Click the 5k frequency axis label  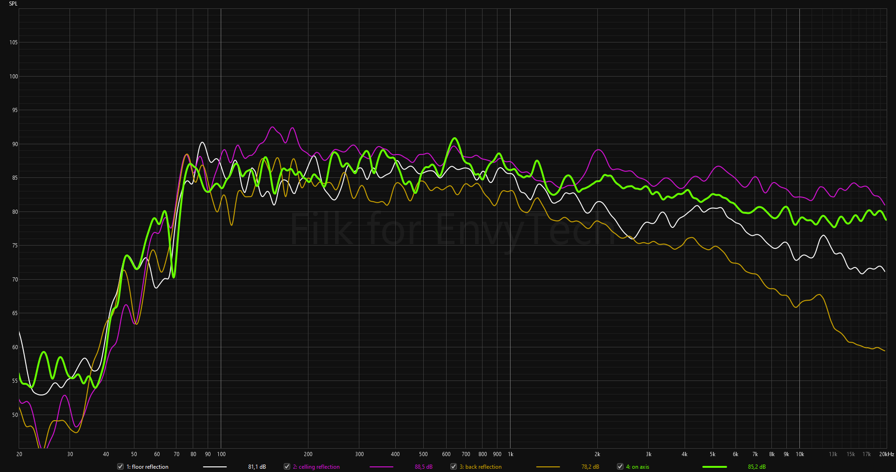coord(713,454)
